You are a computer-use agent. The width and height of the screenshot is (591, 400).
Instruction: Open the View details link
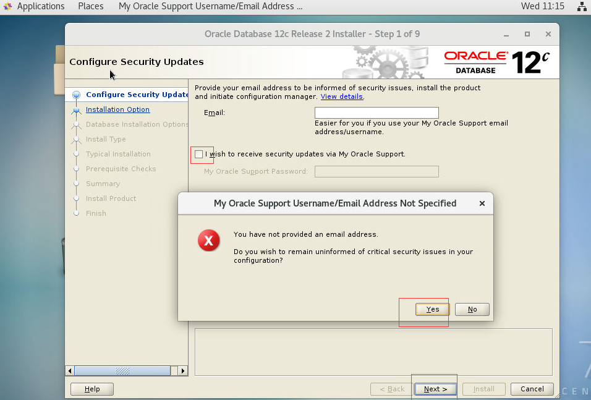tap(341, 96)
